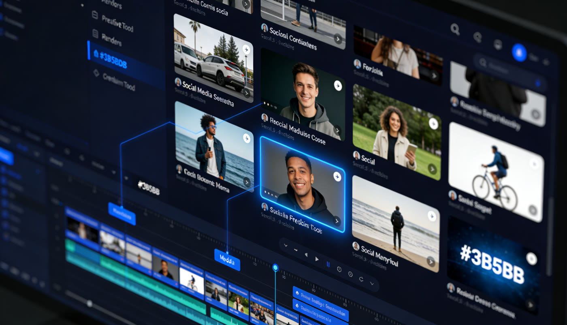Screen dimensions: 567x325
Task: Click share arrow on the glowing selected thumbnail
Action: point(337,177)
